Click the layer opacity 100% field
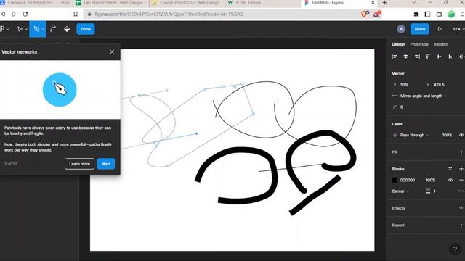Screen dimensions: 465x261 447,136
